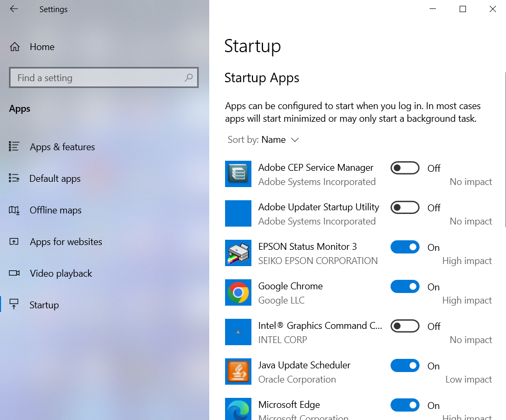Viewport: 506px width, 420px height.
Task: Click the Google Chrome app name
Action: pos(290,286)
